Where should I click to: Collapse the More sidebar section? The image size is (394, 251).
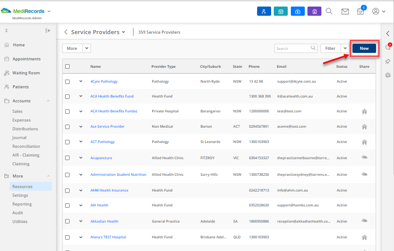[48, 176]
